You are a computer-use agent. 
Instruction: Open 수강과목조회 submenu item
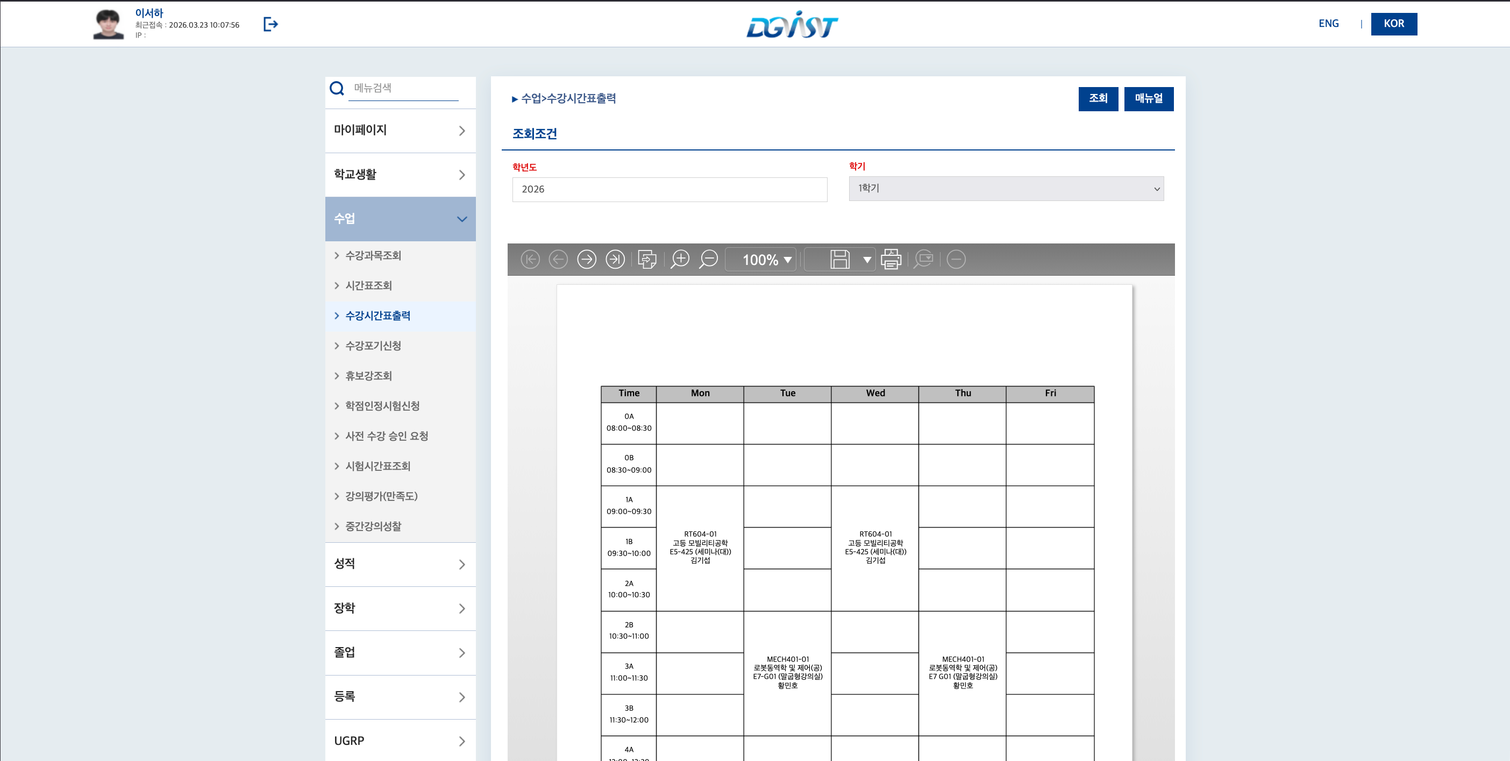pyautogui.click(x=373, y=255)
